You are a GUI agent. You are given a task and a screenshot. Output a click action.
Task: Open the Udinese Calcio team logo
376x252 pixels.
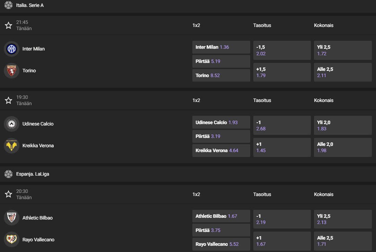(11, 124)
